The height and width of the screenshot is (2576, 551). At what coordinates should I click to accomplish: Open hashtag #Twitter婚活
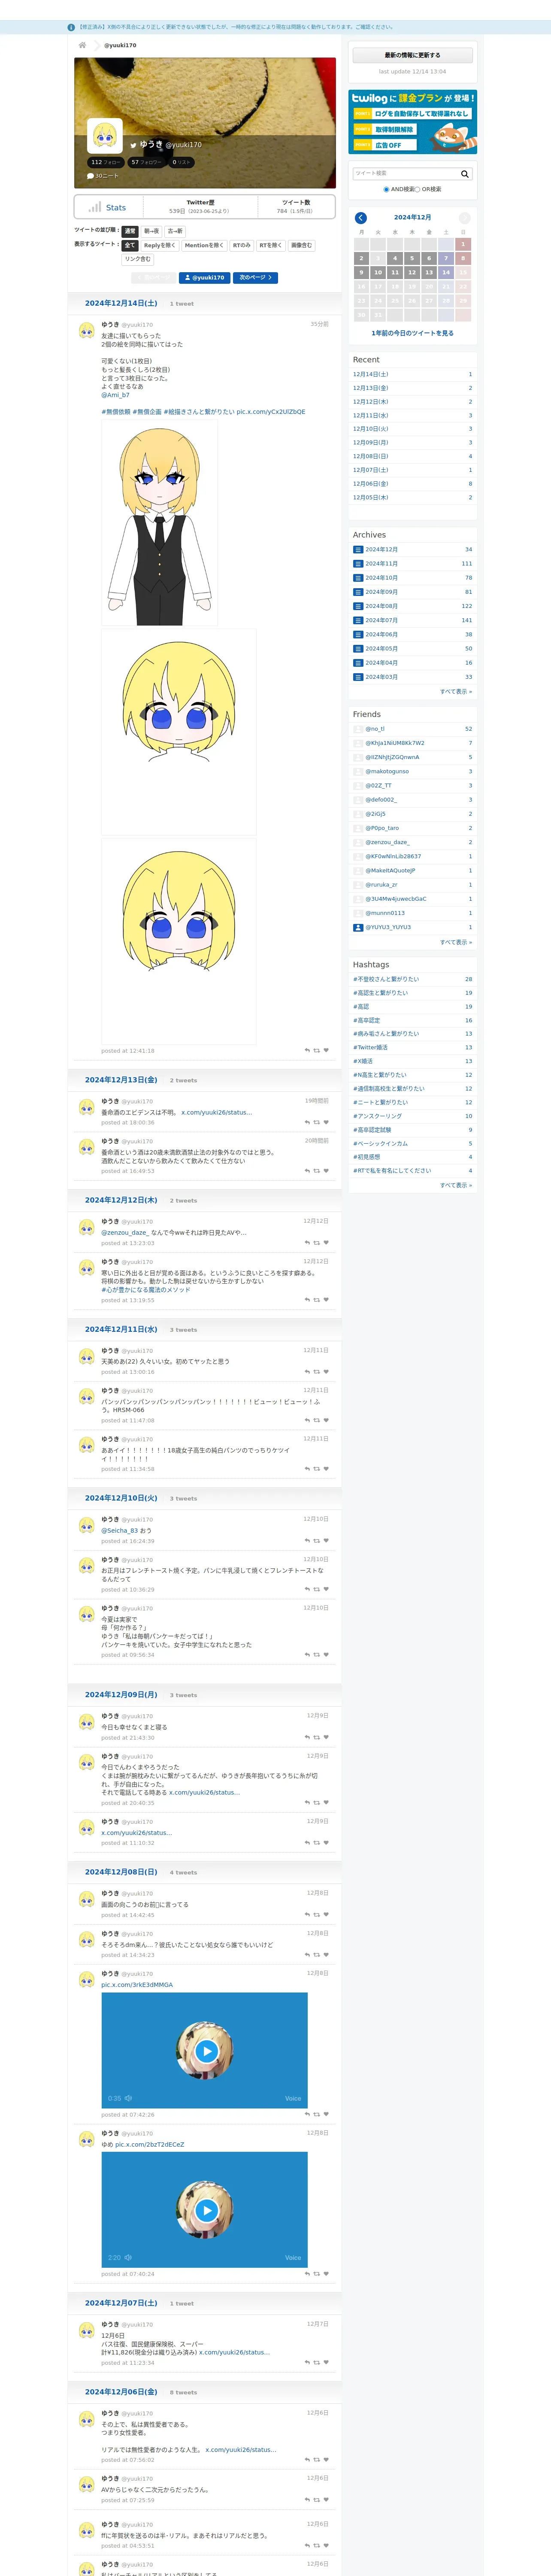370,1047
